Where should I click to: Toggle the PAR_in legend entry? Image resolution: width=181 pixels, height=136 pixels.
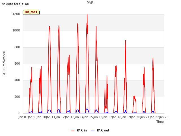[79, 130]
